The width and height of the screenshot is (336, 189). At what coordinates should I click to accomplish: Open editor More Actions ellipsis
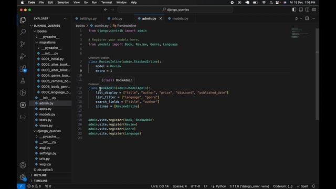313,19
